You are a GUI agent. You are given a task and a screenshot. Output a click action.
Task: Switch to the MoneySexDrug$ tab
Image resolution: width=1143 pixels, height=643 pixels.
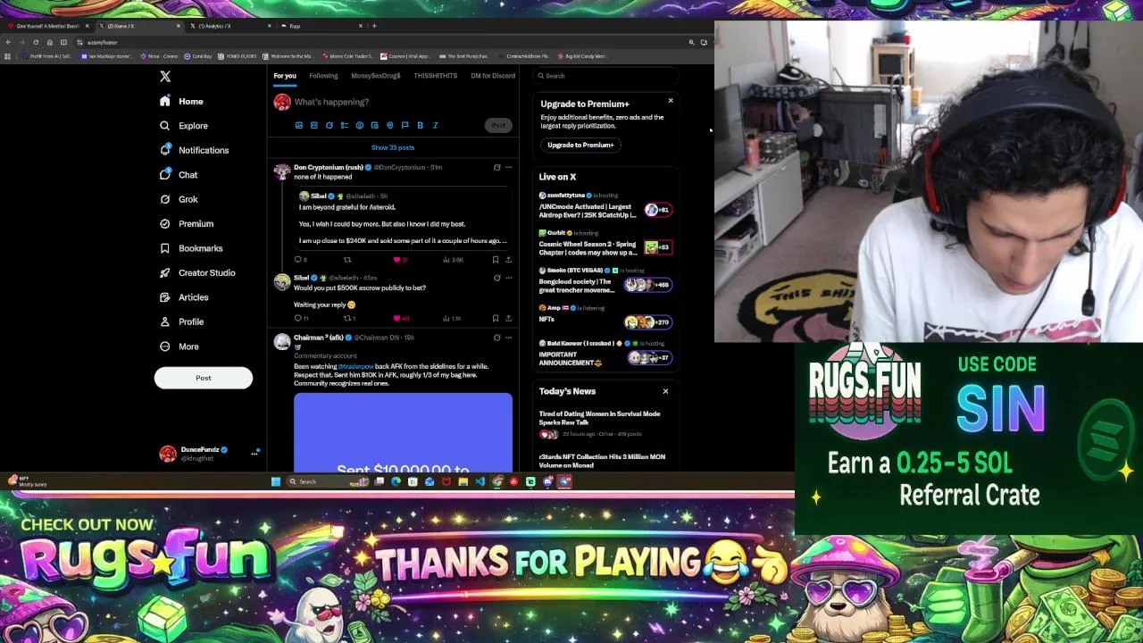[x=376, y=76]
